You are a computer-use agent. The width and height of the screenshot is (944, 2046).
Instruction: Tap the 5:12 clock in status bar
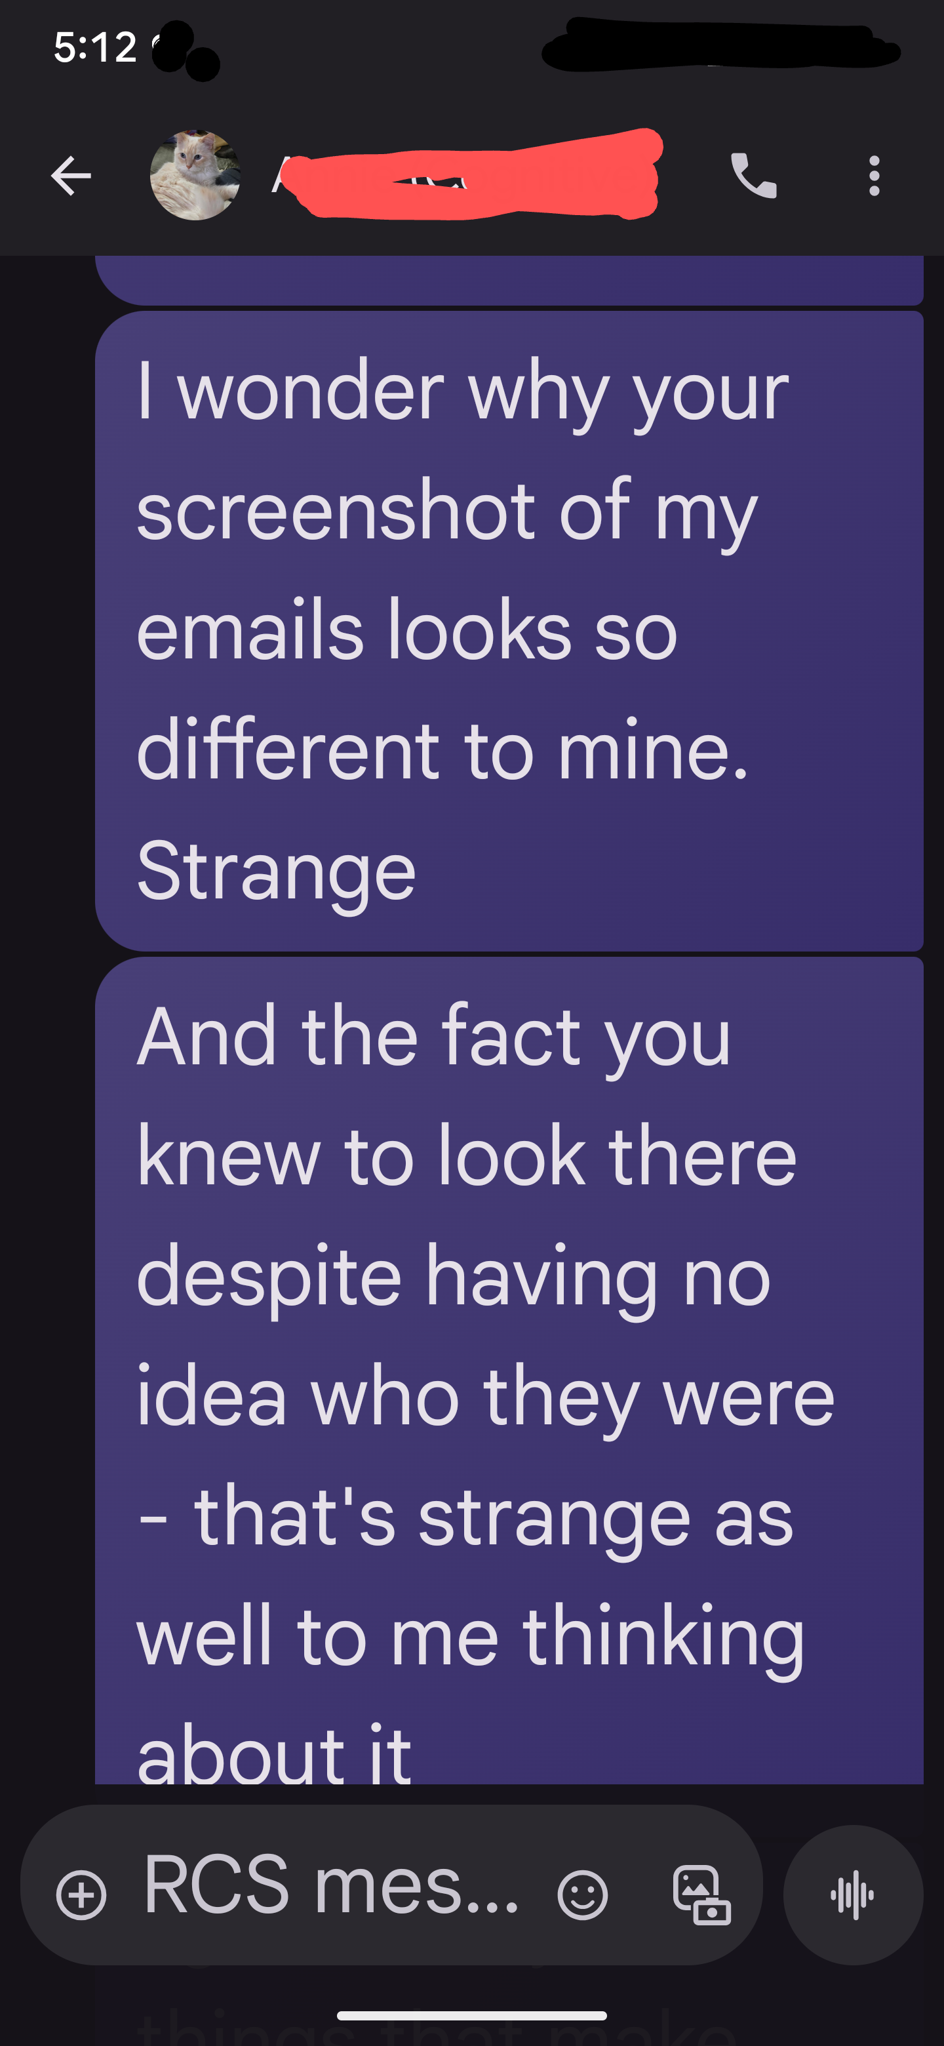[x=95, y=48]
